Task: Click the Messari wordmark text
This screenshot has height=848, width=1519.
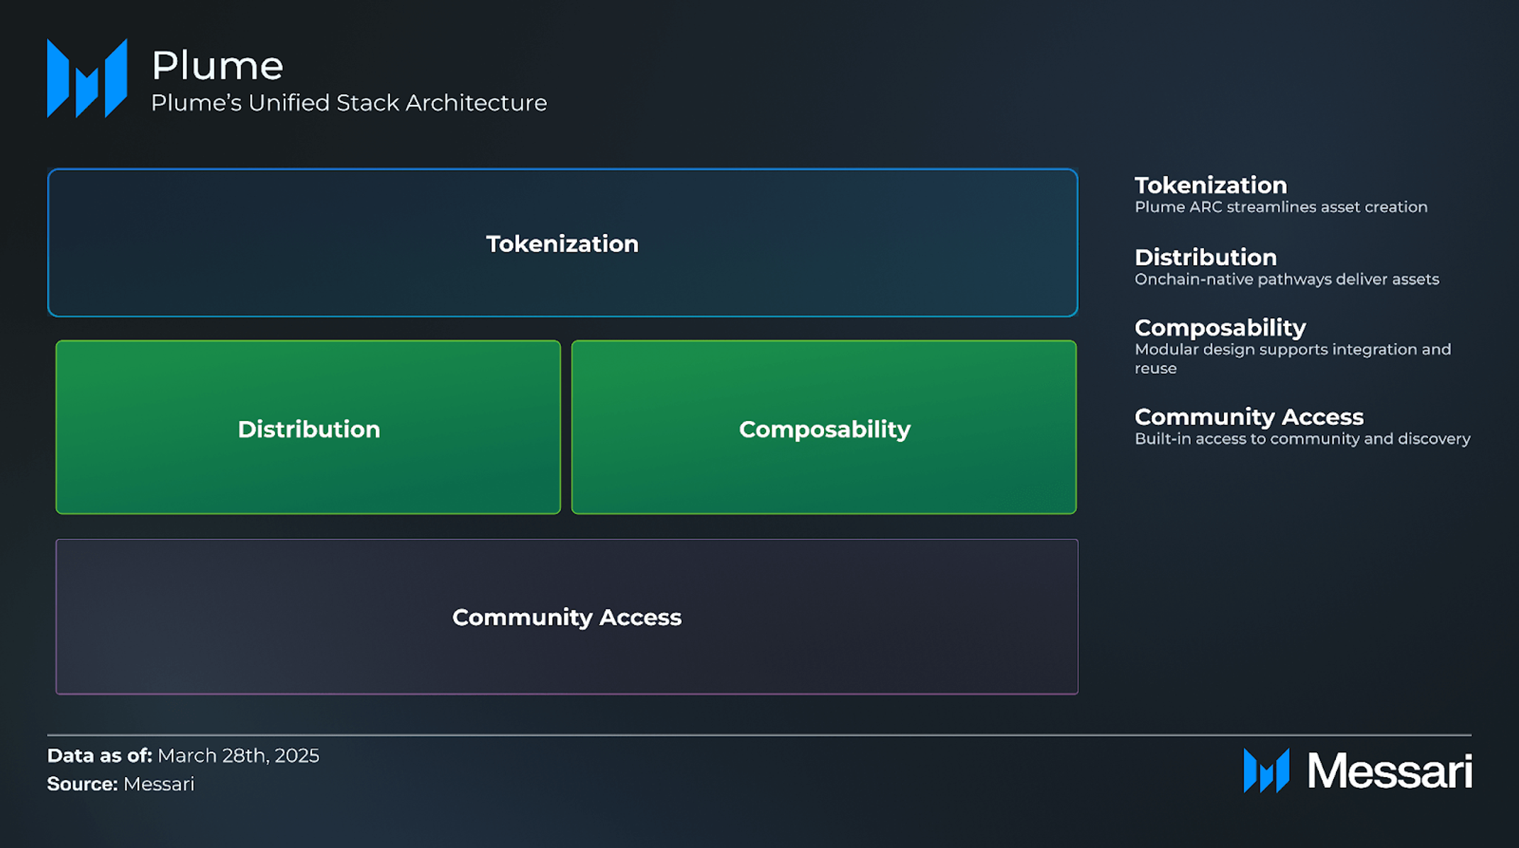Action: tap(1390, 771)
